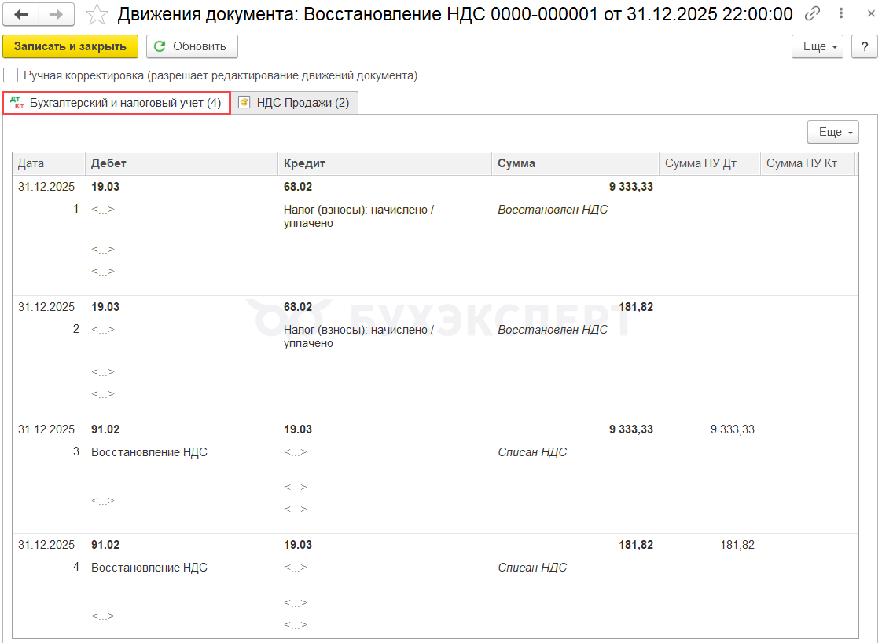This screenshot has width=882, height=643.
Task: Select debit account 91.02 in entry 3
Action: pos(105,429)
